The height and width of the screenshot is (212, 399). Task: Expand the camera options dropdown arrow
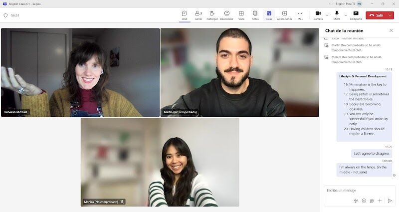[327, 15]
